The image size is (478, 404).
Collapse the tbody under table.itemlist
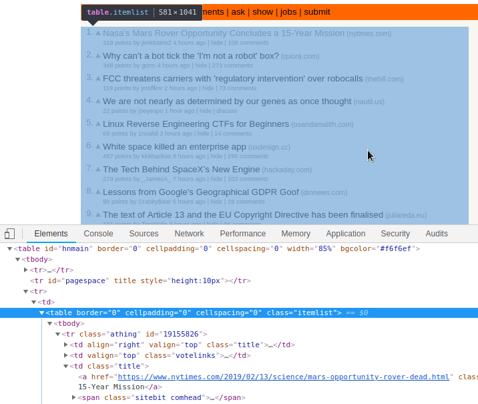49,324
